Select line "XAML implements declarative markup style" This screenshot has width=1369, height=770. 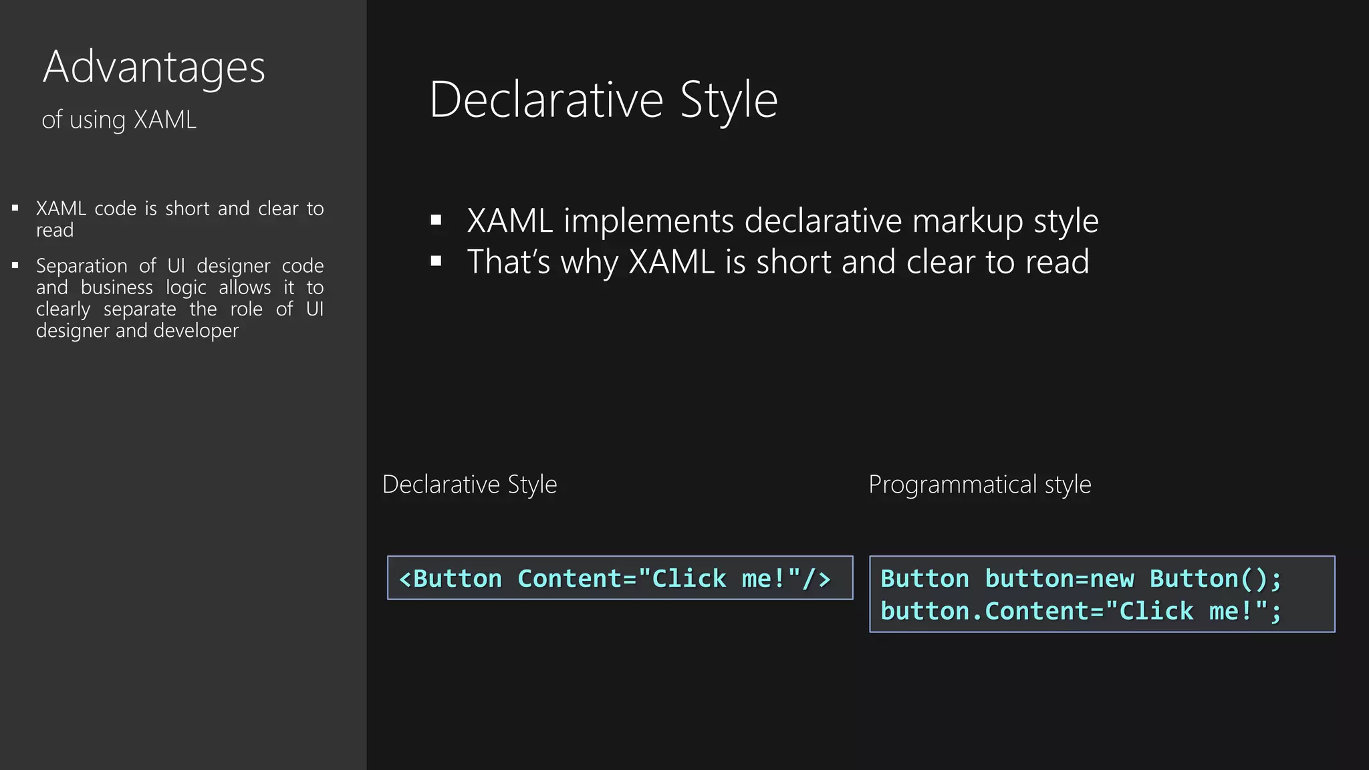point(782,221)
